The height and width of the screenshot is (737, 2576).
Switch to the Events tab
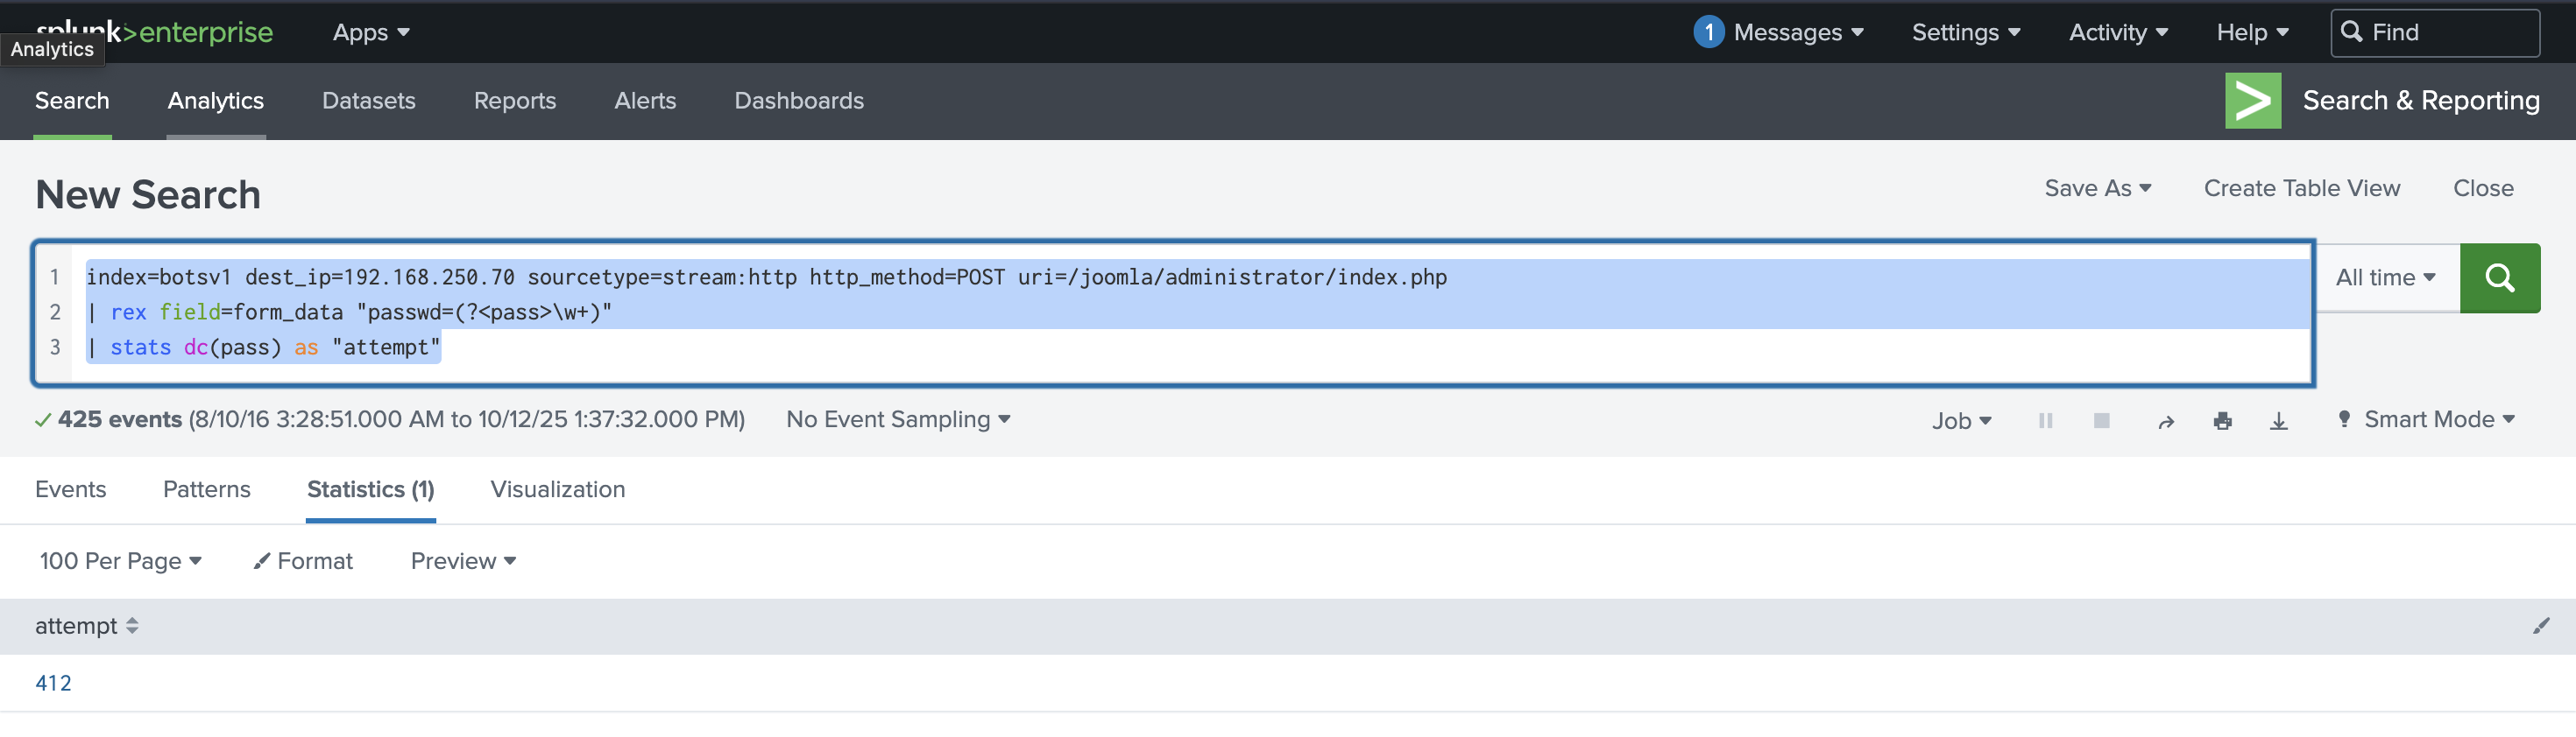tap(70, 489)
